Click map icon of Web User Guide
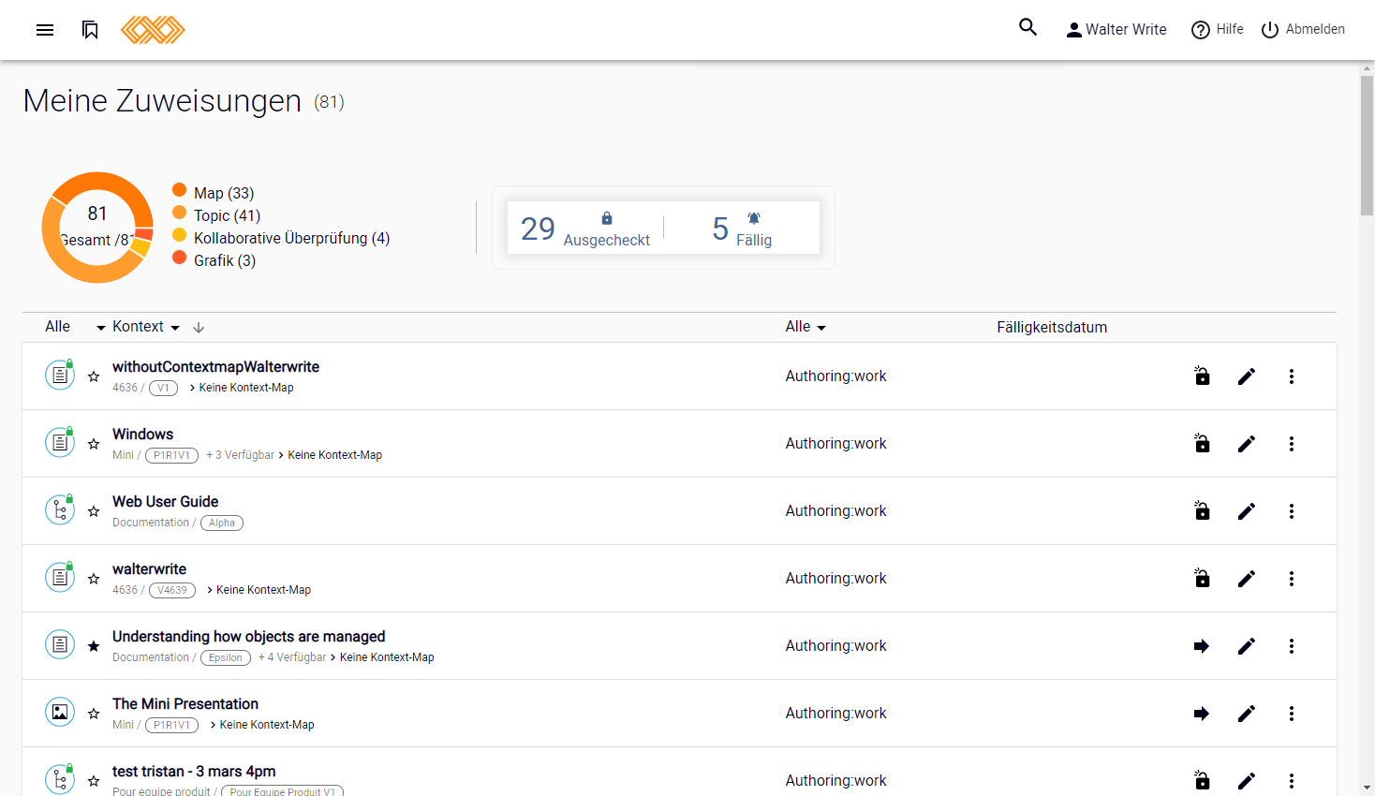1375x796 pixels. [x=60, y=509]
